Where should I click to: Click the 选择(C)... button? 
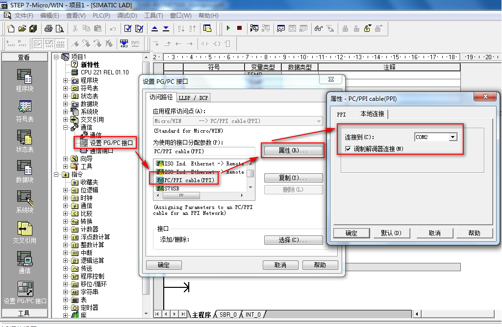(293, 240)
